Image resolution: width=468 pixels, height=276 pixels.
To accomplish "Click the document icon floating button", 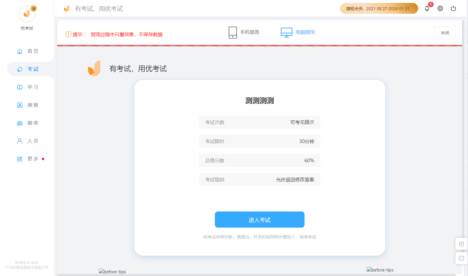I will click(x=461, y=244).
